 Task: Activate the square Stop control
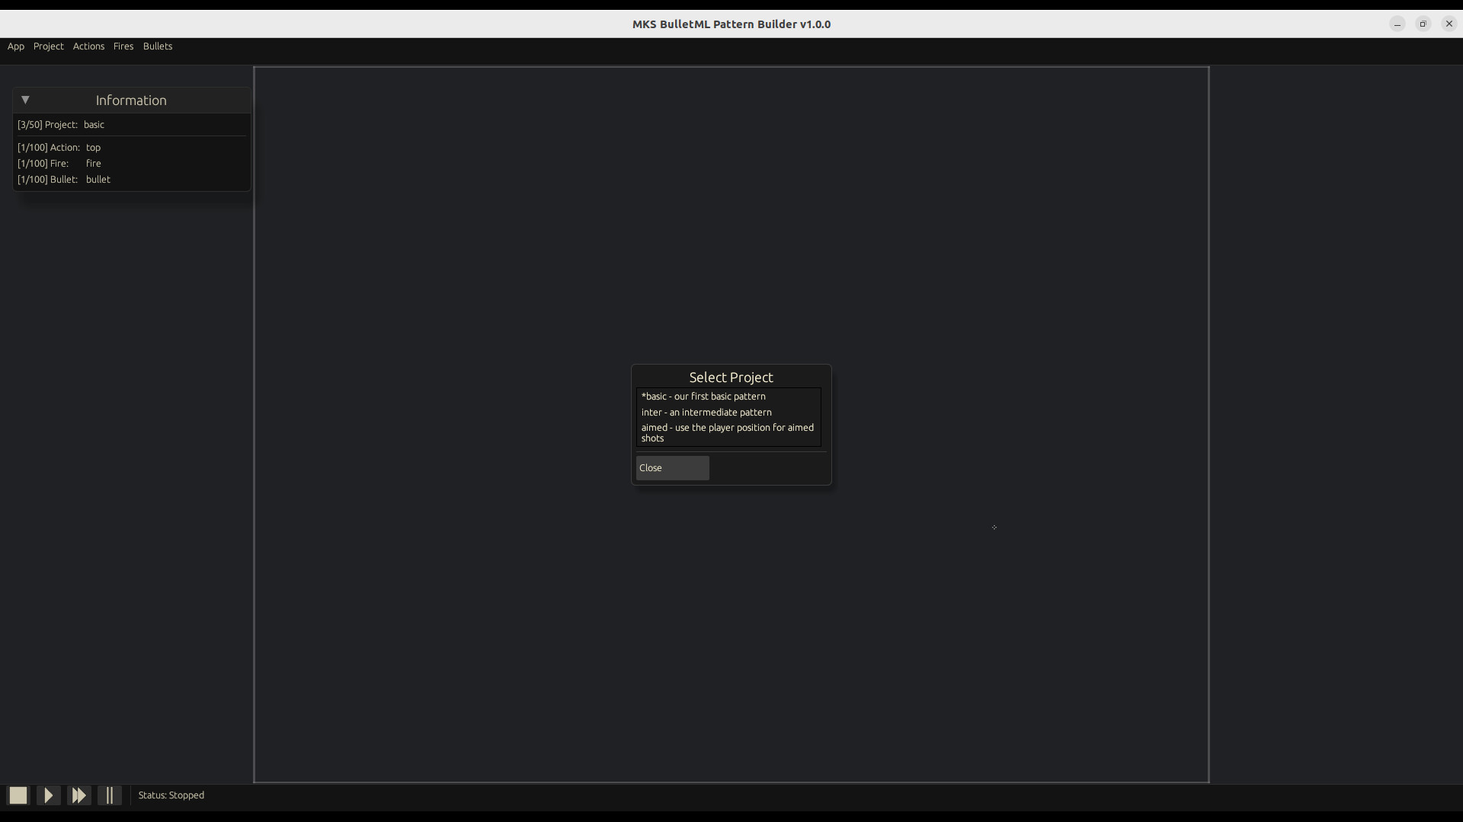coord(18,795)
